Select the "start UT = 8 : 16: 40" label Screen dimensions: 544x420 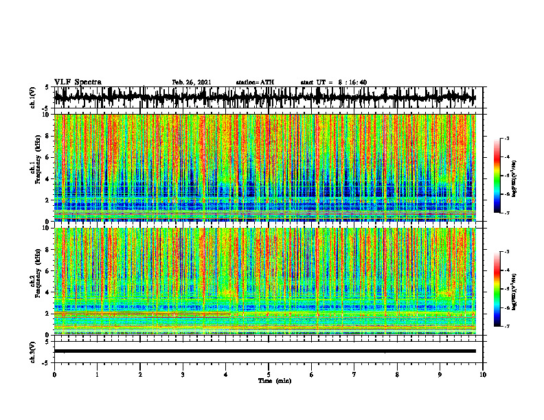(x=333, y=82)
